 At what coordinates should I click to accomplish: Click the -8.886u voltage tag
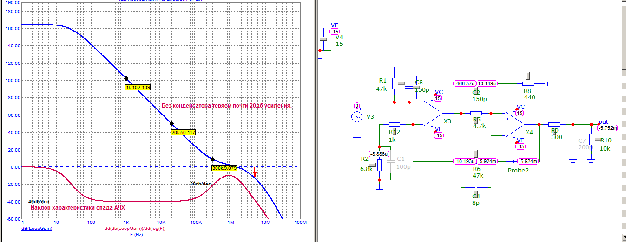click(x=379, y=154)
